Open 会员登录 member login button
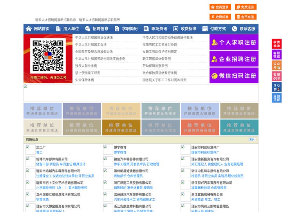Viewport: 282px width, 212px height. 220,7
